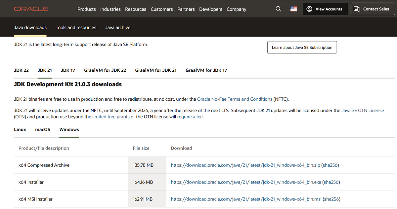Click the 'File size' column header

click(x=141, y=148)
